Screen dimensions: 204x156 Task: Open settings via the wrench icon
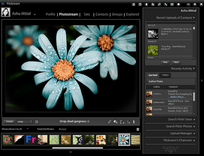point(166,4)
